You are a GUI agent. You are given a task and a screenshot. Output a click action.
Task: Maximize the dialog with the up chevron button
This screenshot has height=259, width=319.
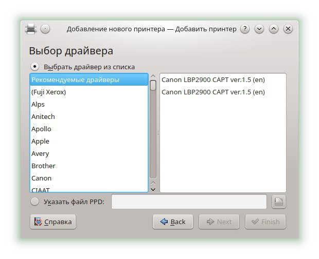pos(274,29)
